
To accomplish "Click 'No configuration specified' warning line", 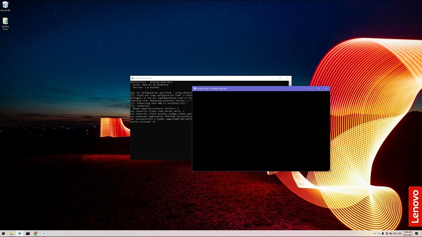I will [161, 93].
